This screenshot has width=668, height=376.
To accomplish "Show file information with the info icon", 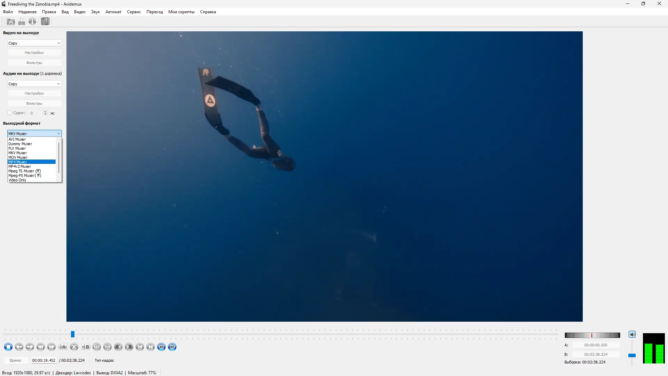I will [x=32, y=22].
